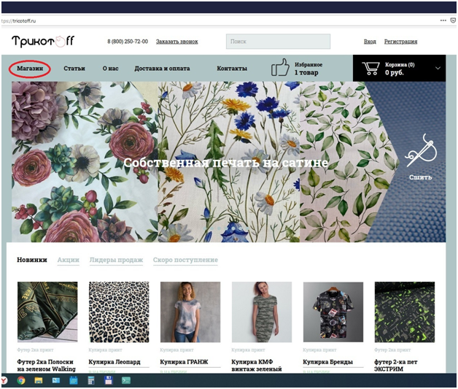Click the ТрикотOff site logo
Screen dimensions: 458x389
click(43, 41)
